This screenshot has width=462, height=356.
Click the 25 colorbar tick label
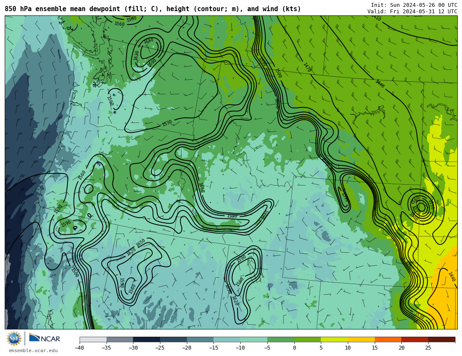point(428,348)
